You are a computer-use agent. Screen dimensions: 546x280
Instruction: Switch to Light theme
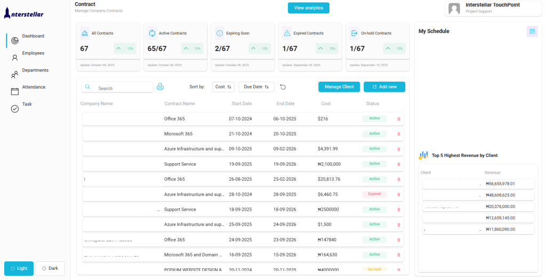coord(19,268)
